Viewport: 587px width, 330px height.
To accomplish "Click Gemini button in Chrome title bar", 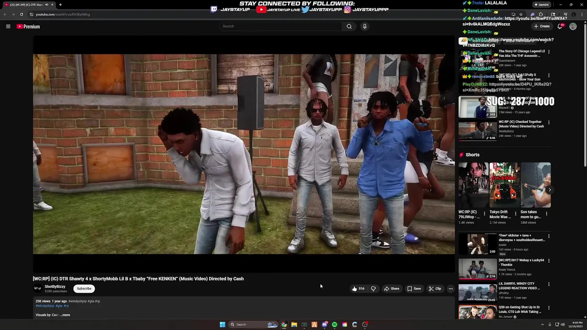I will coord(541,5).
